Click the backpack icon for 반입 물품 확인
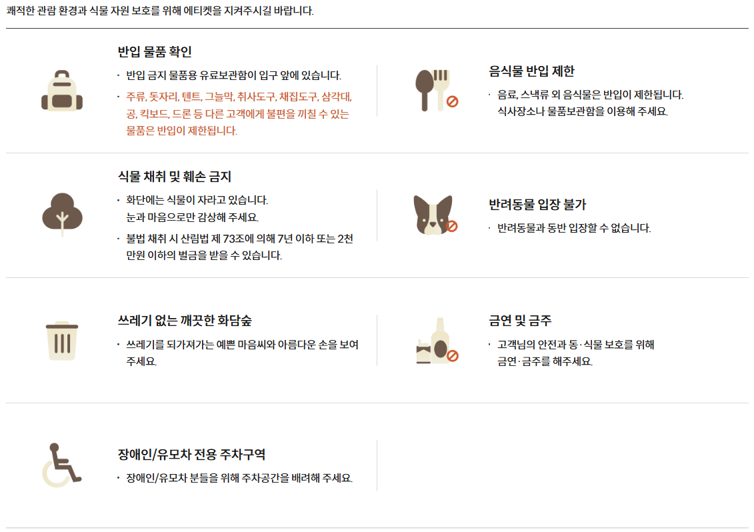Screen dimensions: 754x532 (x=62, y=91)
